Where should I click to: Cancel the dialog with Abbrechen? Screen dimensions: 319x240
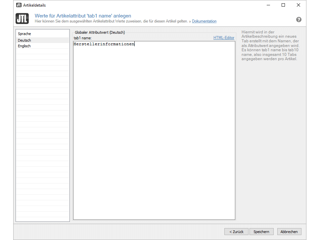click(x=289, y=232)
